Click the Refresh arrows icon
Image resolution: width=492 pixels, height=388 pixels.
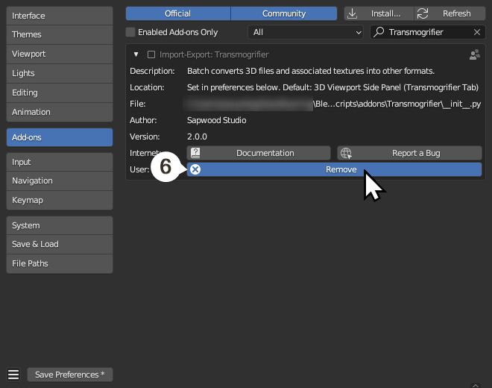tap(423, 13)
